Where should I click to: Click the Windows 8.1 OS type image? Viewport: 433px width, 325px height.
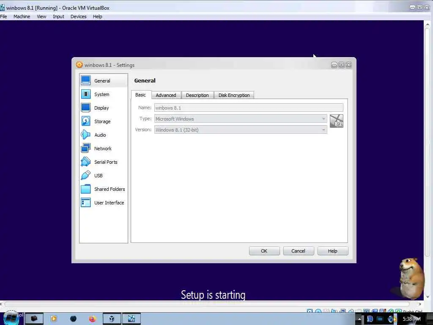pyautogui.click(x=336, y=121)
